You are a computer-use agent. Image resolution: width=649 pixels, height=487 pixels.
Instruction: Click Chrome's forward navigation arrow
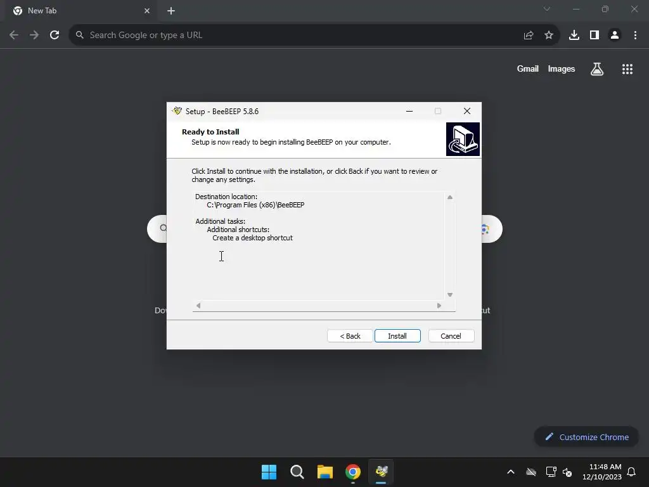click(x=34, y=36)
